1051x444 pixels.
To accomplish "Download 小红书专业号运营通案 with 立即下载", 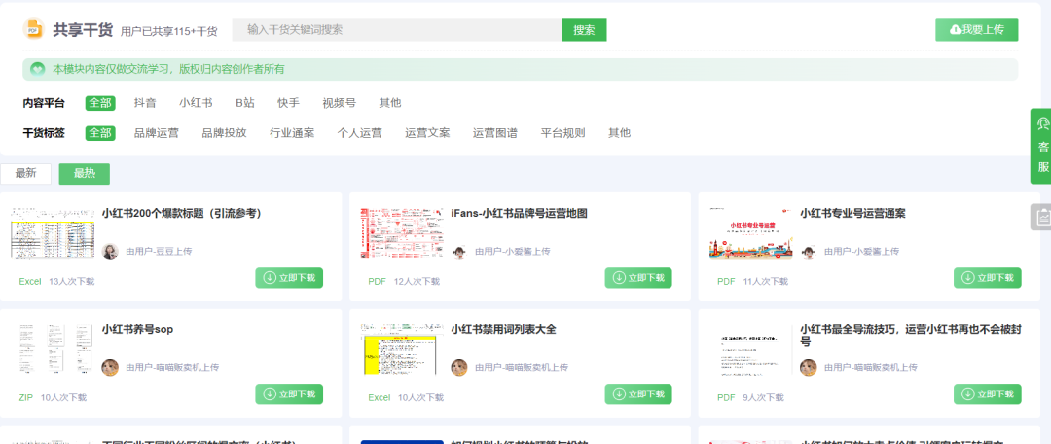I will point(988,278).
